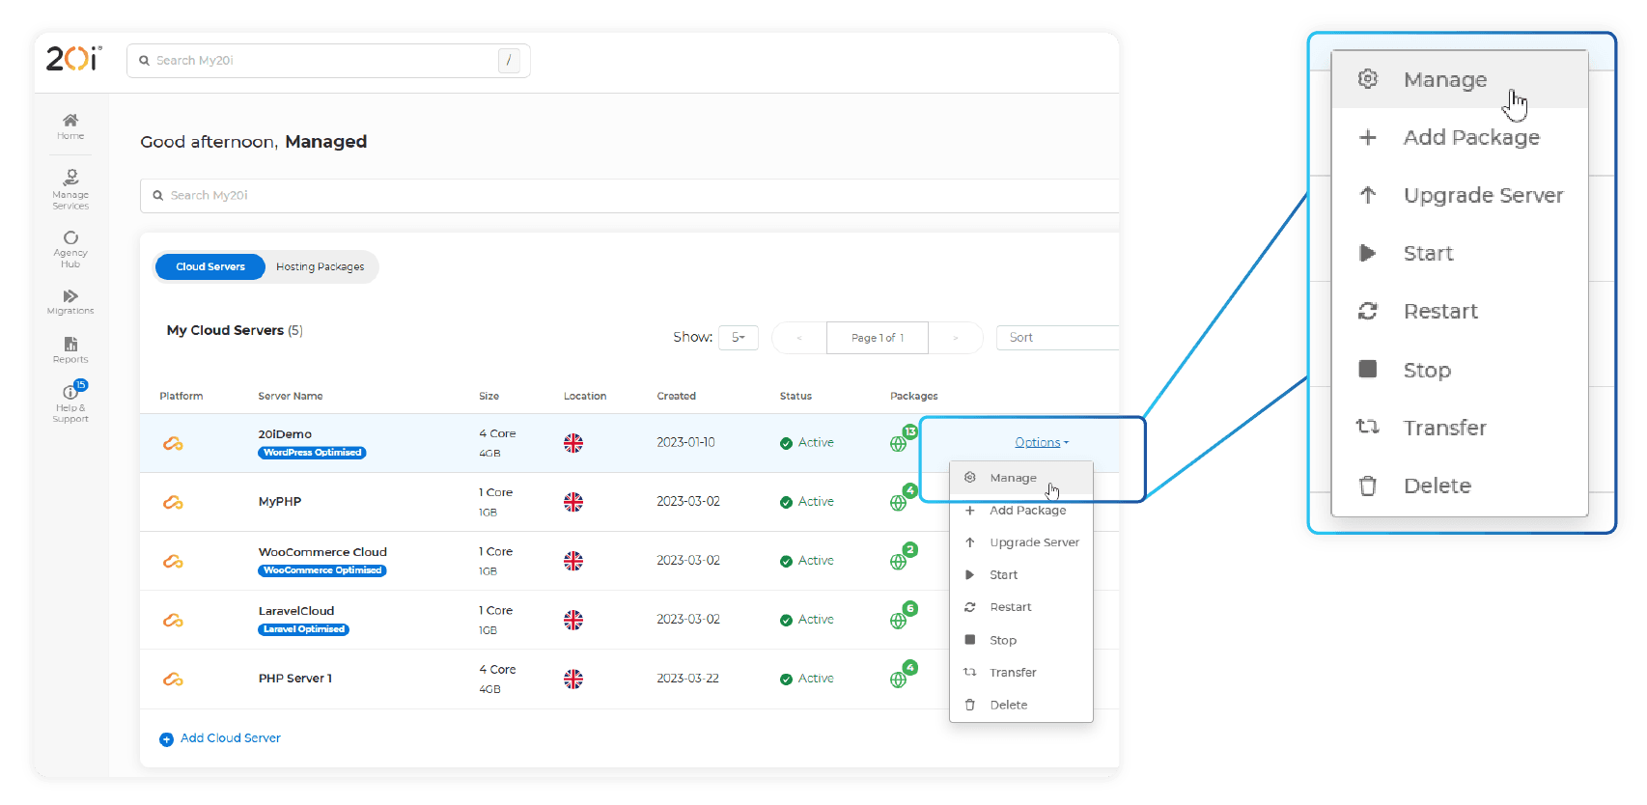Open Help & Support in the sidebar

click(70, 402)
